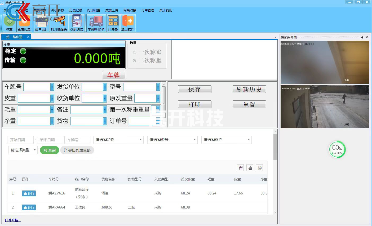
Task: Click 打开摄像头 camera toolbar icon
Action: coord(59,23)
